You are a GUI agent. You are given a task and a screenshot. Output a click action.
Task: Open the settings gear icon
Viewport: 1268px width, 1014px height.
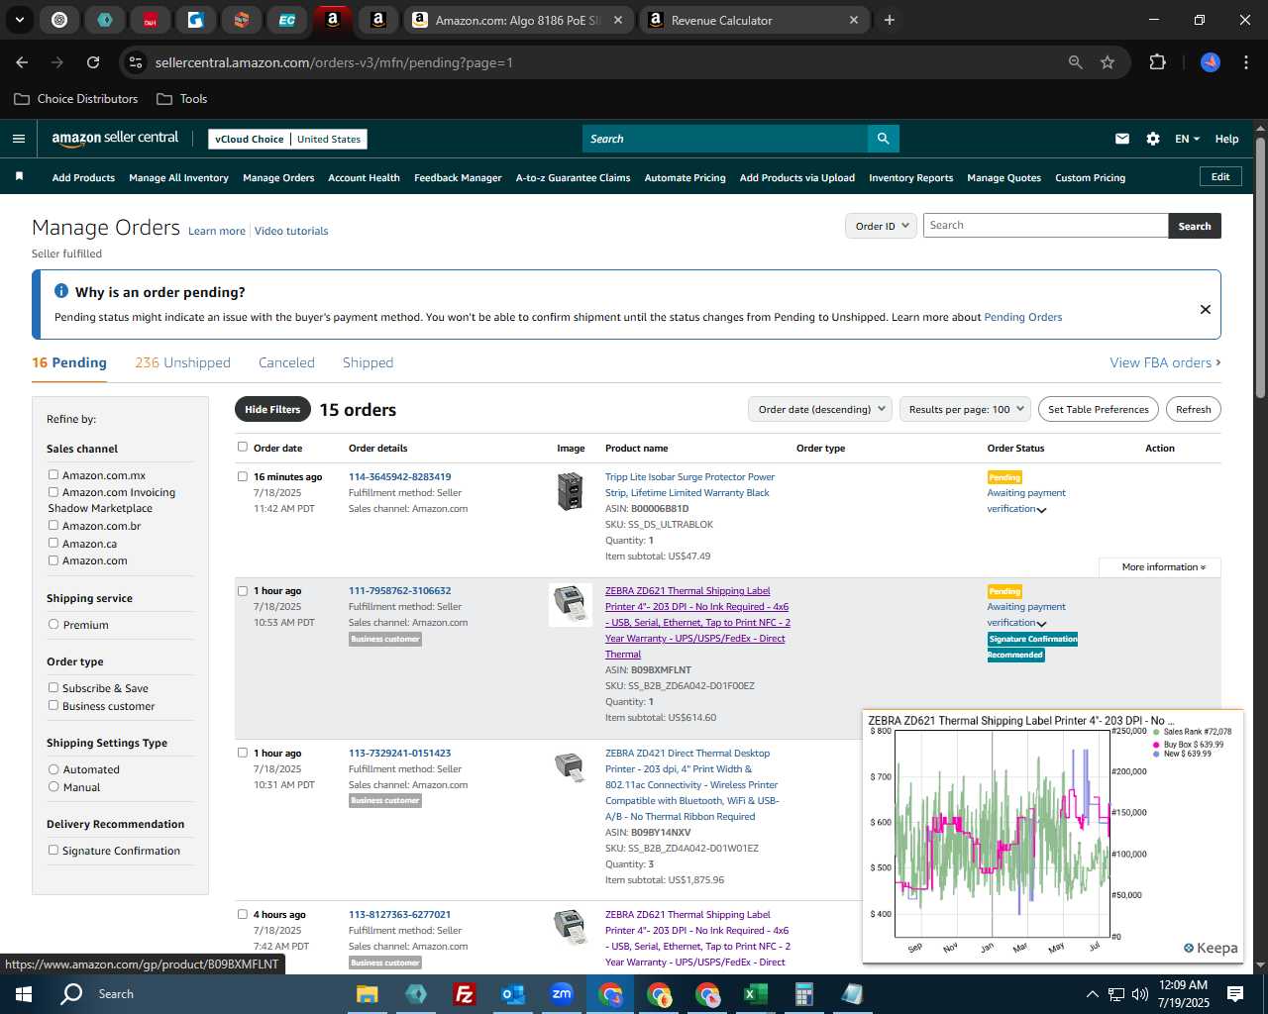click(1153, 139)
